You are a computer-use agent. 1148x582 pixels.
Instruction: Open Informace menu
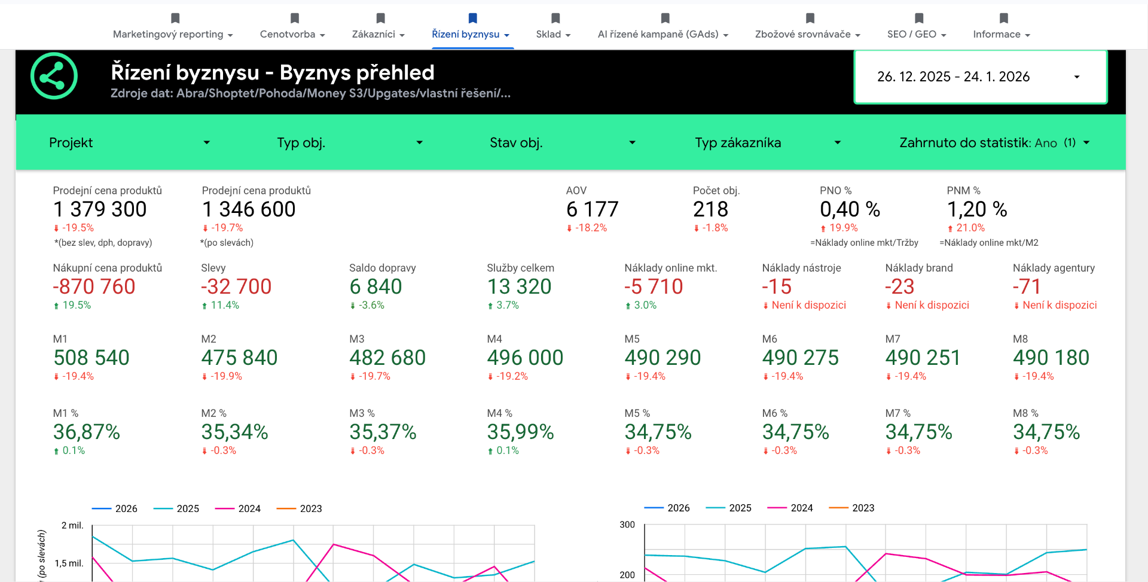click(1002, 34)
